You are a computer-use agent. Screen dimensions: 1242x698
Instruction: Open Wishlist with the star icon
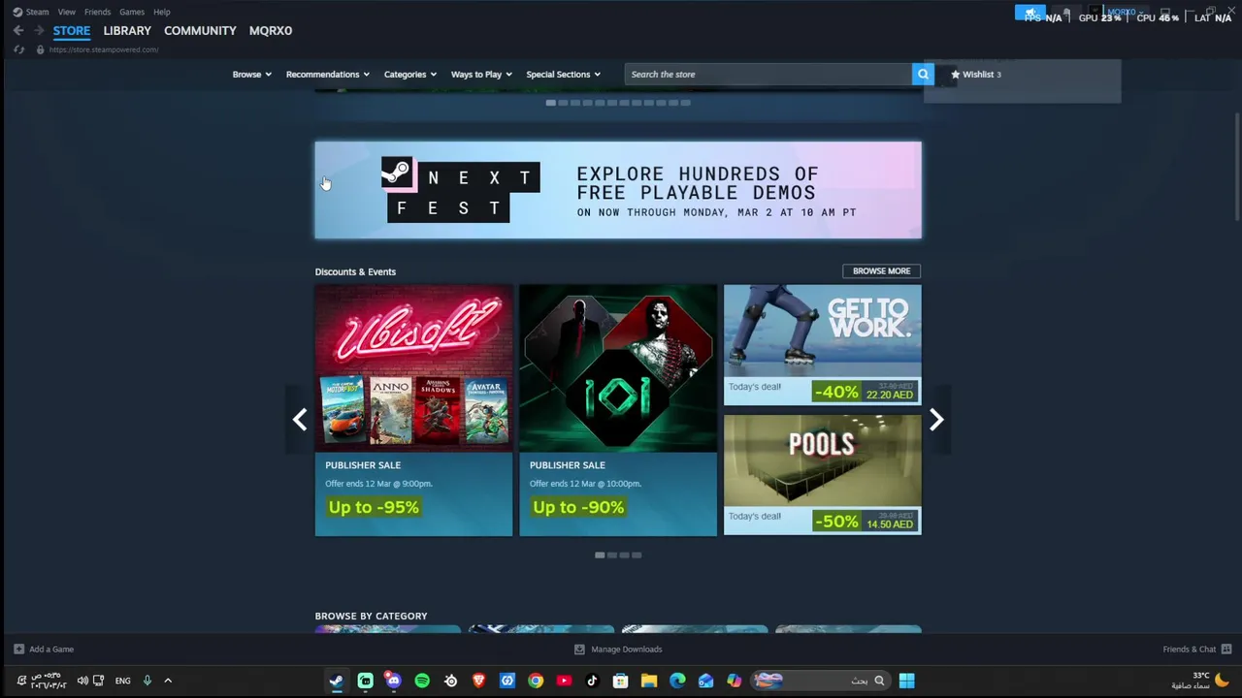[x=975, y=74]
